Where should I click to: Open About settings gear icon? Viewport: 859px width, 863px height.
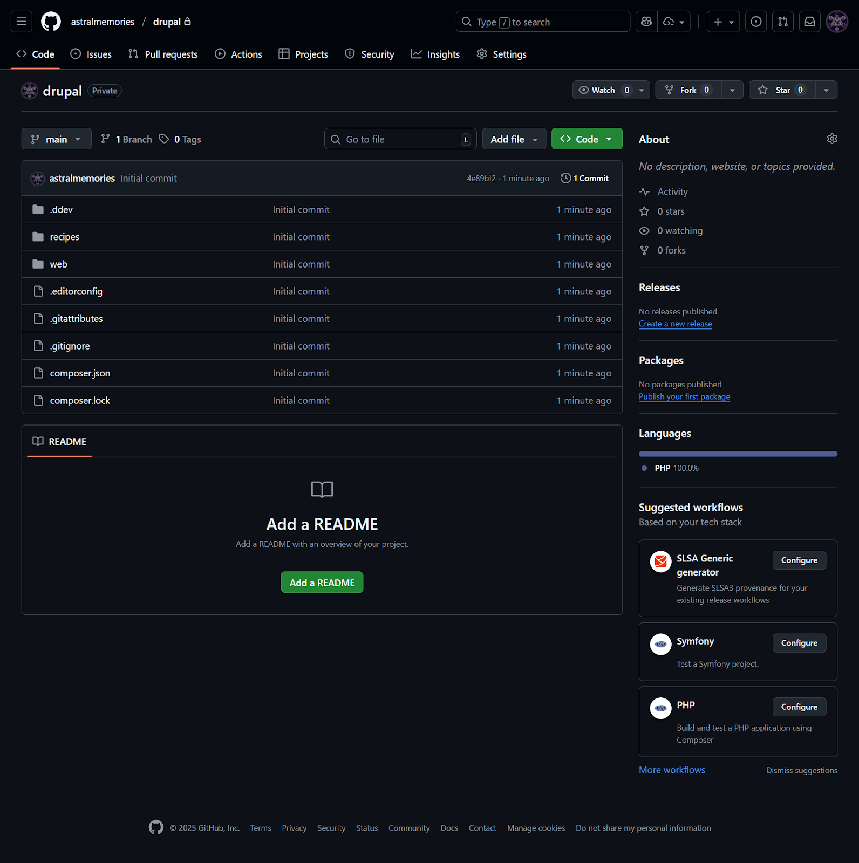click(832, 139)
